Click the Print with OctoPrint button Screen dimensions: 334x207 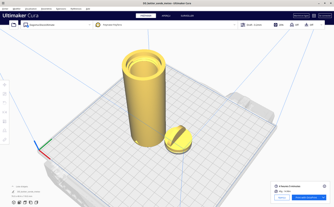click(x=306, y=198)
